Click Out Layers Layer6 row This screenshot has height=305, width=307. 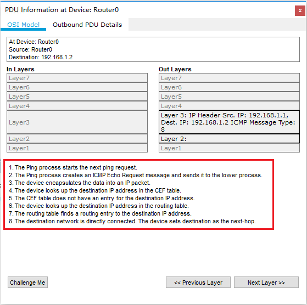pyautogui.click(x=229, y=87)
